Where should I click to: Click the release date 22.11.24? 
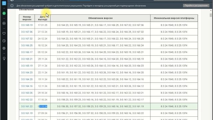pyautogui.click(x=43, y=73)
